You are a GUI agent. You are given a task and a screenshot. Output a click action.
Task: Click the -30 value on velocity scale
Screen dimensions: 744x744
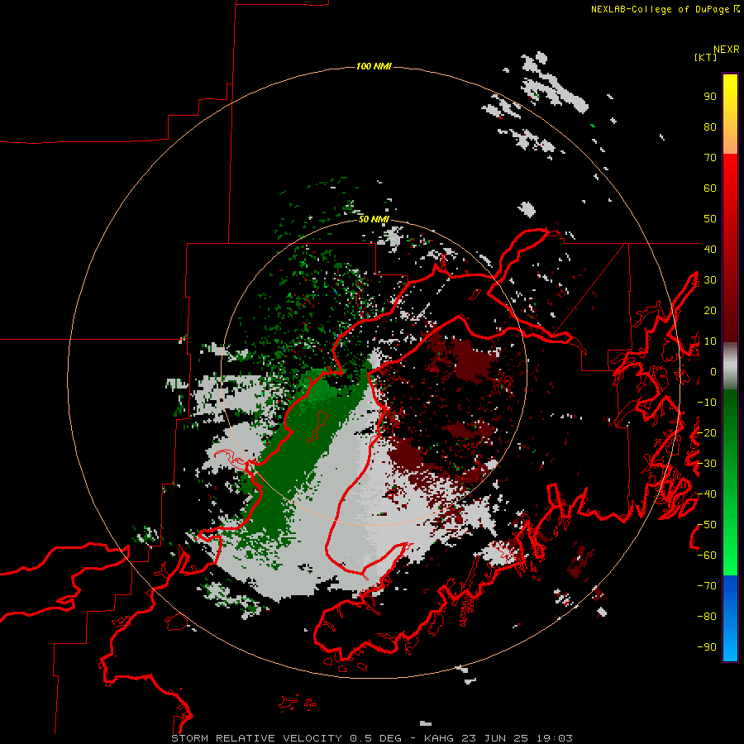coord(707,464)
